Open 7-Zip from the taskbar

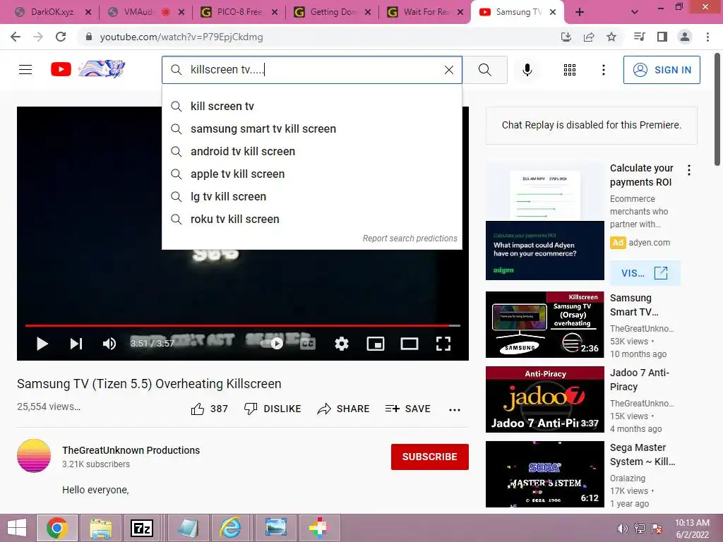coord(141,528)
